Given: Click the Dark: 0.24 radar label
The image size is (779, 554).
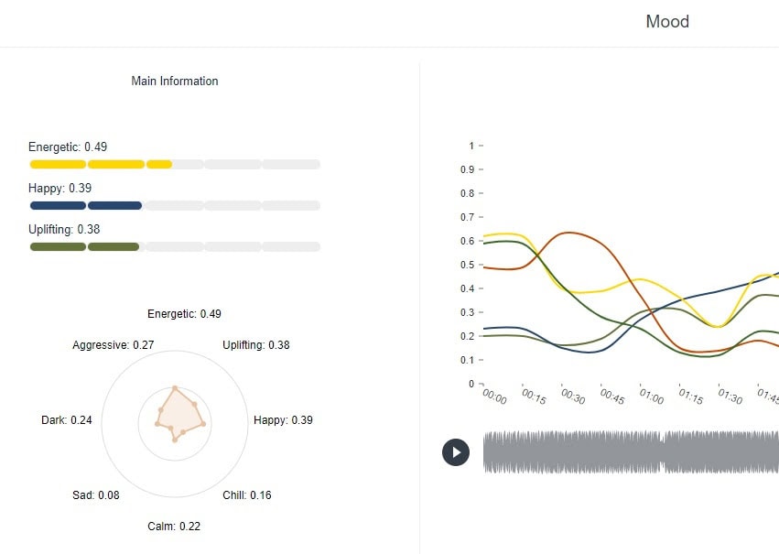Looking at the screenshot, I should coord(67,420).
